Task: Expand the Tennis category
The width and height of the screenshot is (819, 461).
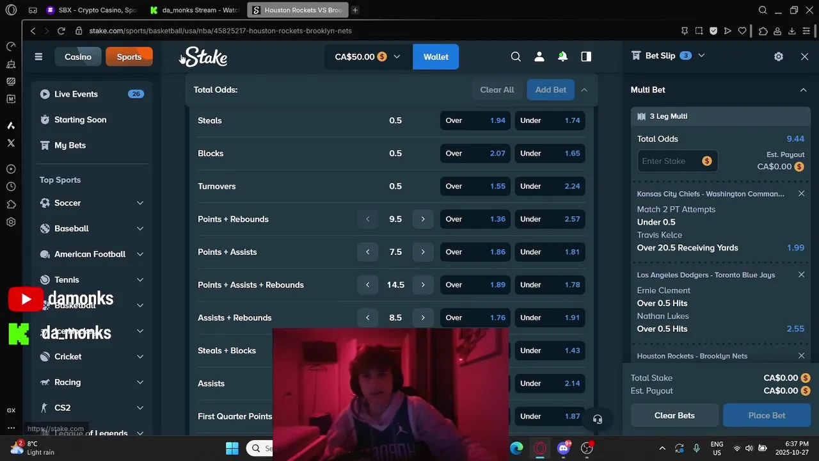Action: click(x=139, y=280)
